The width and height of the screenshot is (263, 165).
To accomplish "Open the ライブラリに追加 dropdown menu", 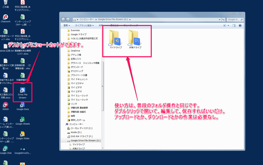I will [x=84, y=25].
